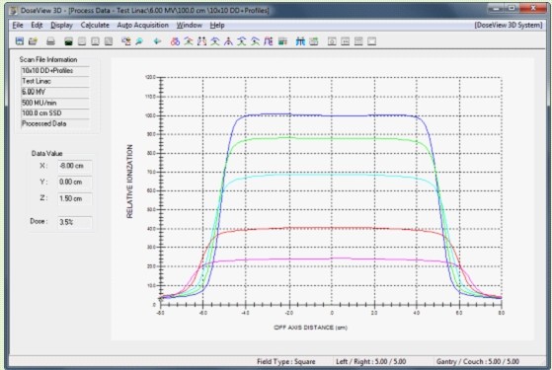Image resolution: width=552 pixels, height=370 pixels.
Task: Click the 'Test Linac' scan info entry
Action: point(55,81)
